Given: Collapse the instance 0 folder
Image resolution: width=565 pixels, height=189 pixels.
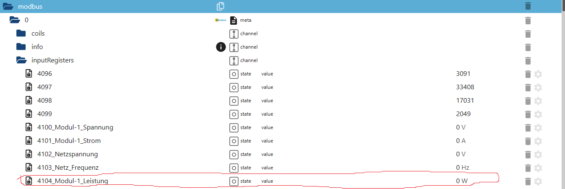Looking at the screenshot, I should 15,20.
